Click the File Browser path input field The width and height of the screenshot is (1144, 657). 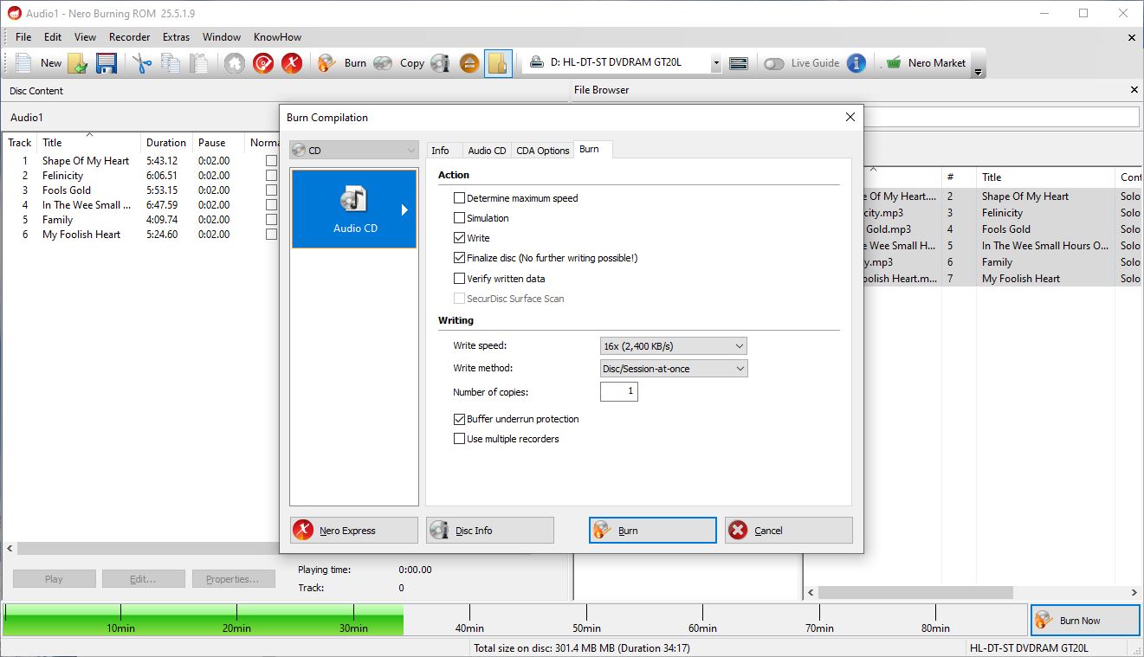1001,117
